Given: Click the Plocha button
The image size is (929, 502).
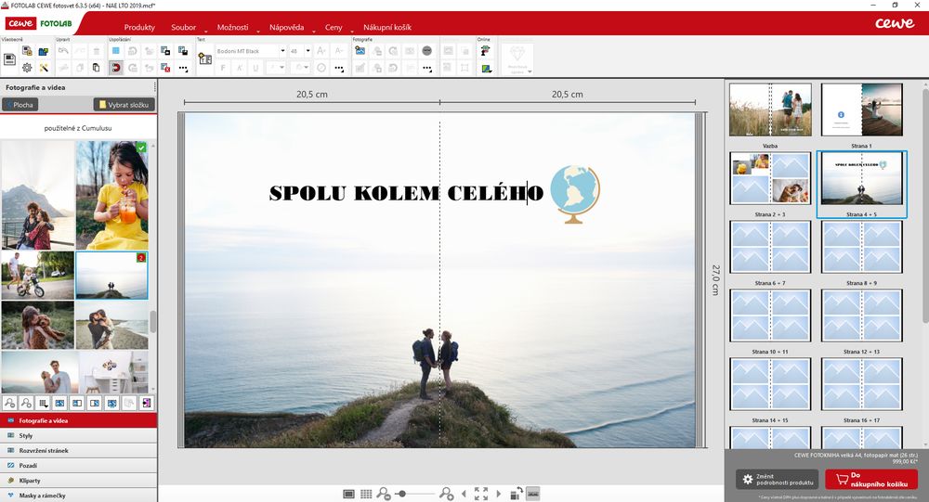Looking at the screenshot, I should [x=20, y=105].
